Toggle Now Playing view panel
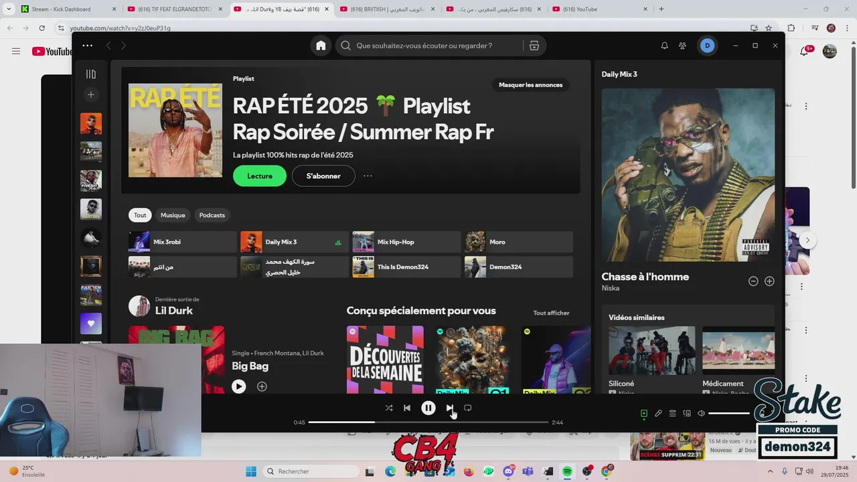The image size is (857, 482). [644, 414]
